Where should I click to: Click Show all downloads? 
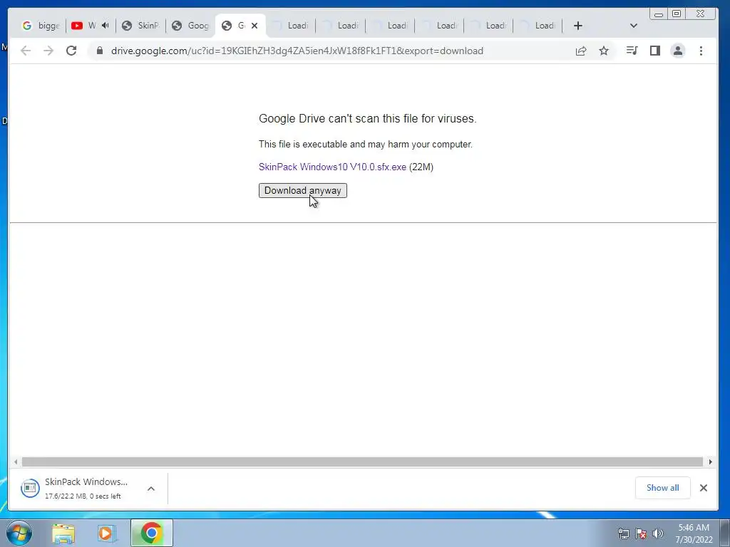[x=662, y=488]
